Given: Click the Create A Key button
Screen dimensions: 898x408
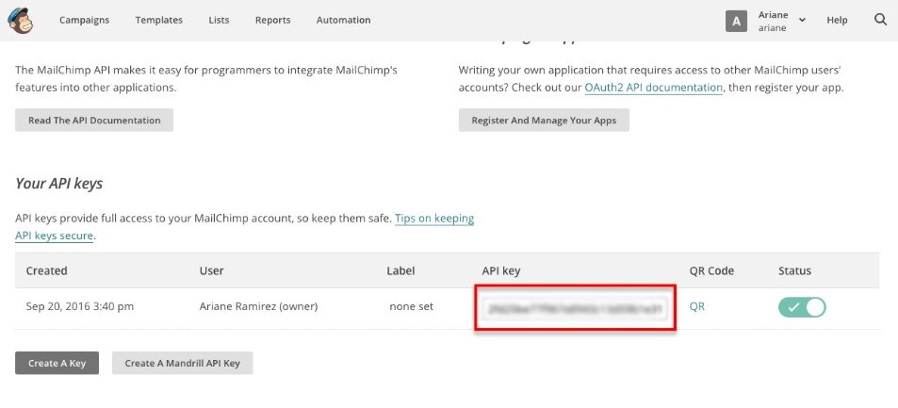Looking at the screenshot, I should coord(57,364).
